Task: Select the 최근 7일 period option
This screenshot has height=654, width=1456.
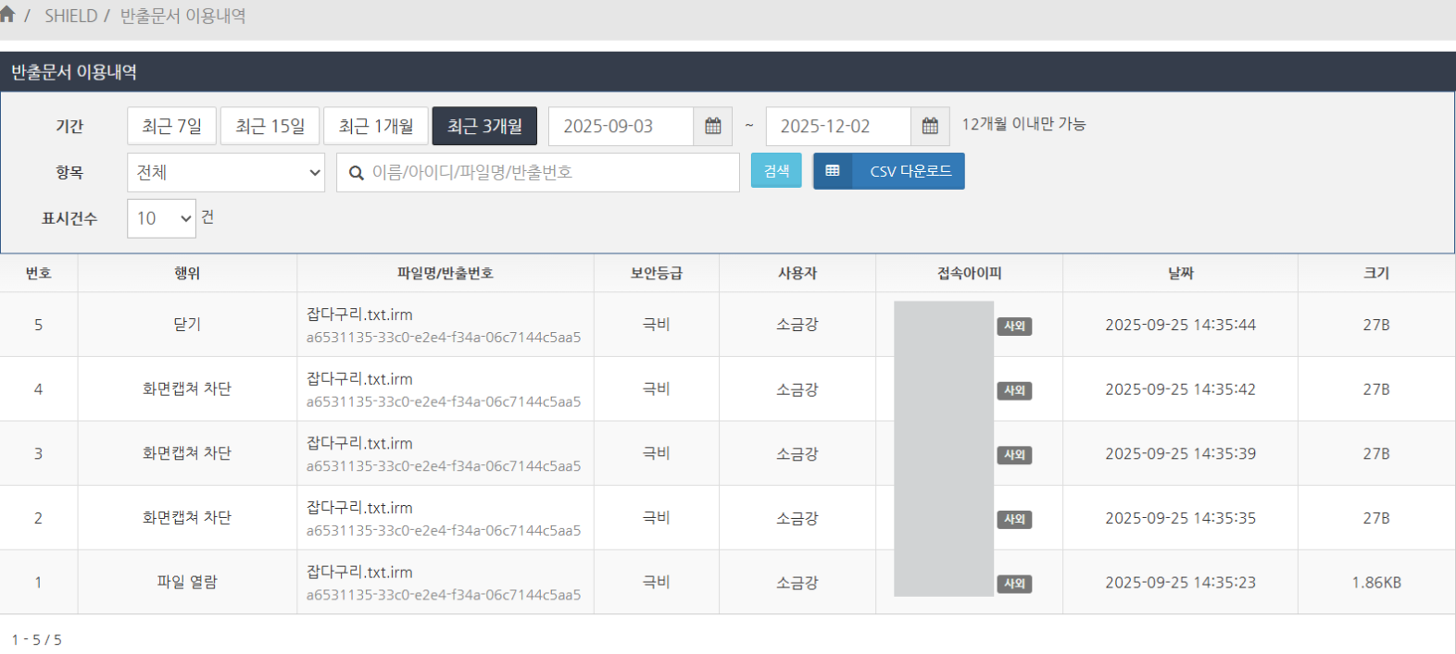Action: [171, 127]
